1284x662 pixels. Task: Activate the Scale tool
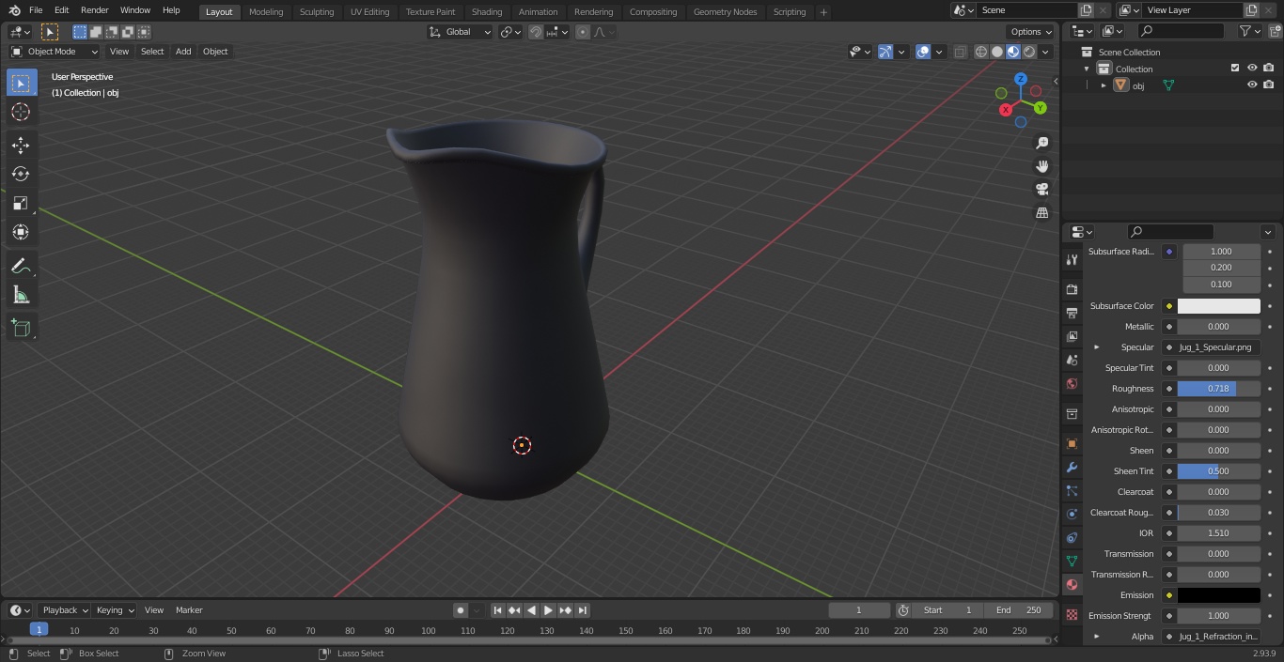tap(21, 203)
